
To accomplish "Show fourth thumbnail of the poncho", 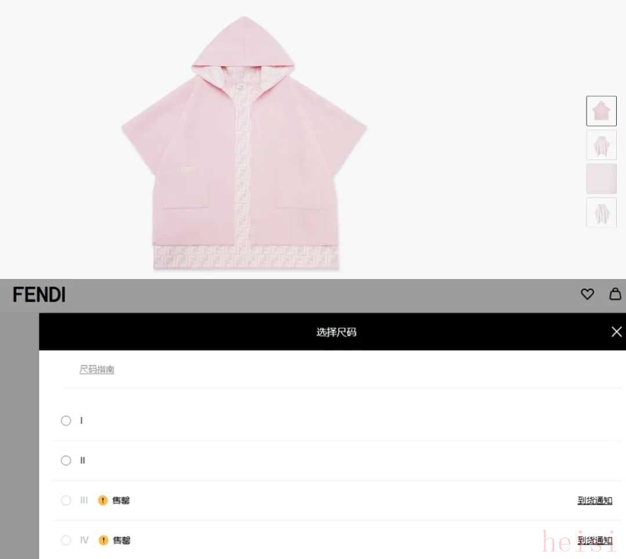I will click(601, 213).
